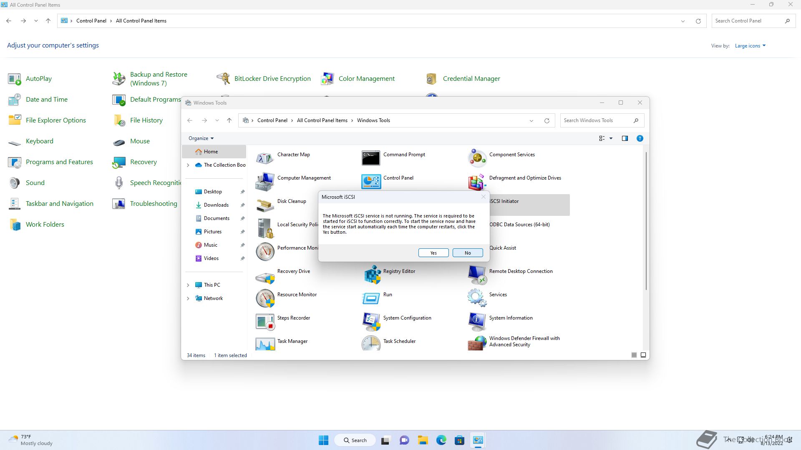
Task: Open Color Management icon
Action: [x=327, y=78]
